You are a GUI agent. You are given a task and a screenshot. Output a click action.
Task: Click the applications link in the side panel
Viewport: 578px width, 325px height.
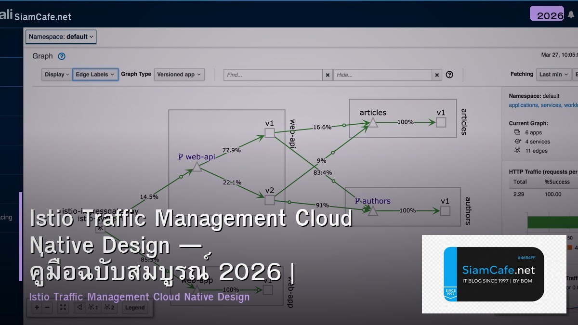(x=523, y=105)
